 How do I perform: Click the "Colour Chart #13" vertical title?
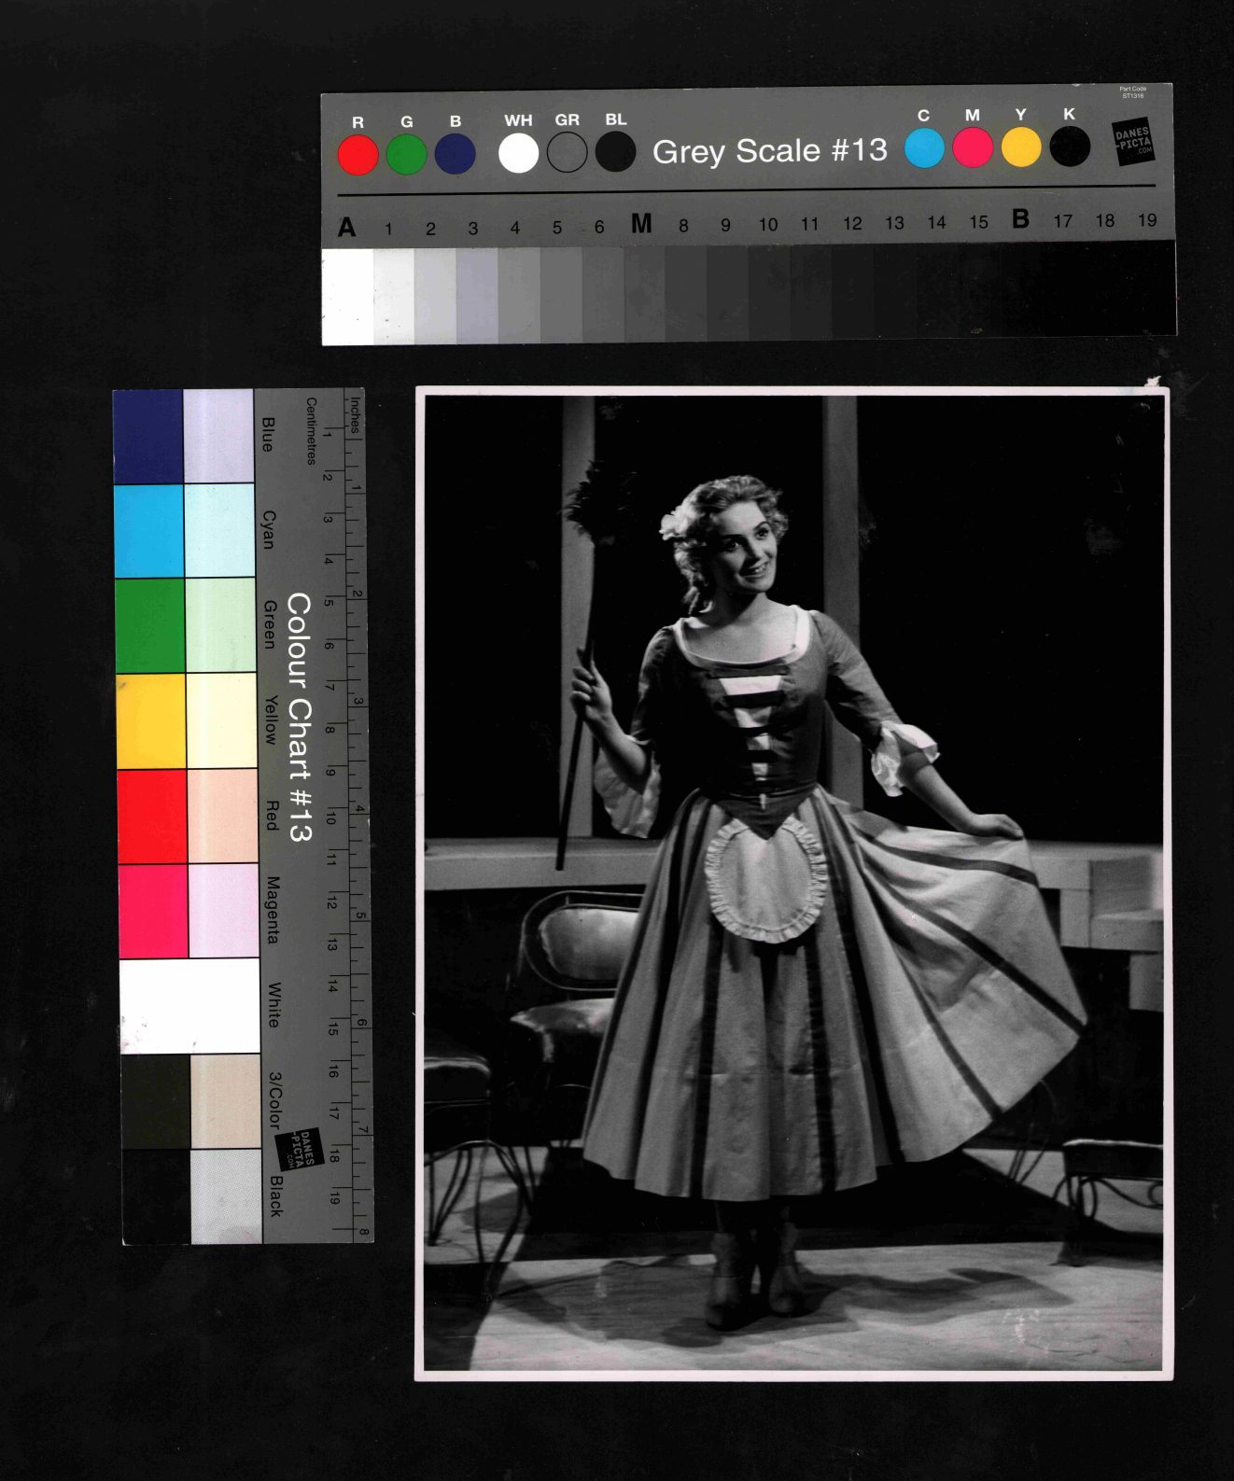[299, 717]
